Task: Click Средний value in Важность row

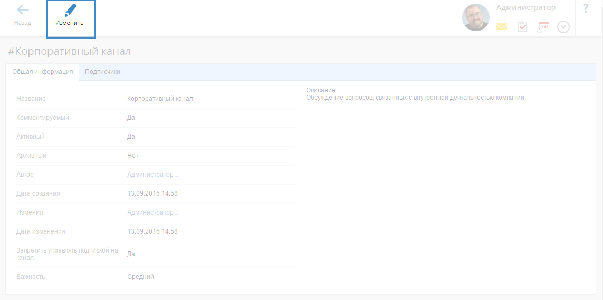Action: click(x=140, y=277)
